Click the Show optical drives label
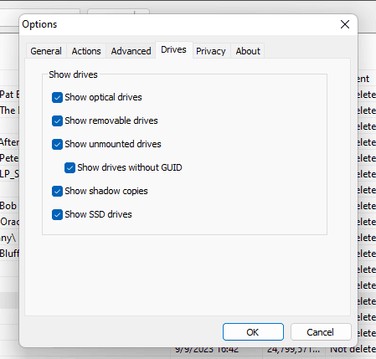 (x=103, y=97)
